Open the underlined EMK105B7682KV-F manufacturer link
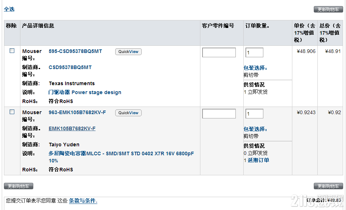 [x=72, y=128]
